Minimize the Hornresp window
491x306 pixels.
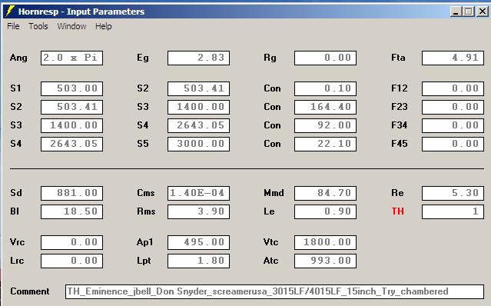tap(456, 12)
